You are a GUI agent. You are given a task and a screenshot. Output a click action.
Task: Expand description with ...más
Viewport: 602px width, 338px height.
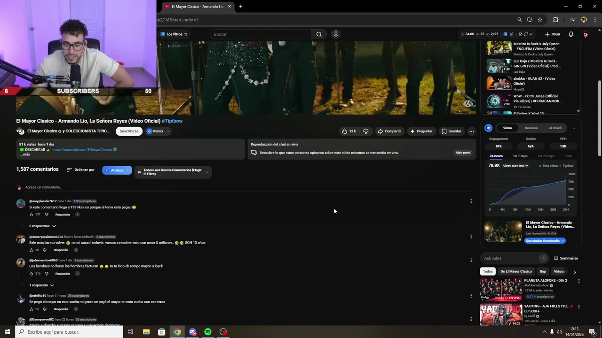coord(25,154)
